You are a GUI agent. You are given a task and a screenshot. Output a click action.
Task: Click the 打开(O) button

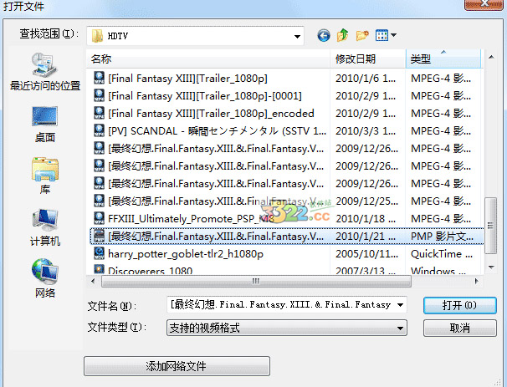[x=460, y=305]
